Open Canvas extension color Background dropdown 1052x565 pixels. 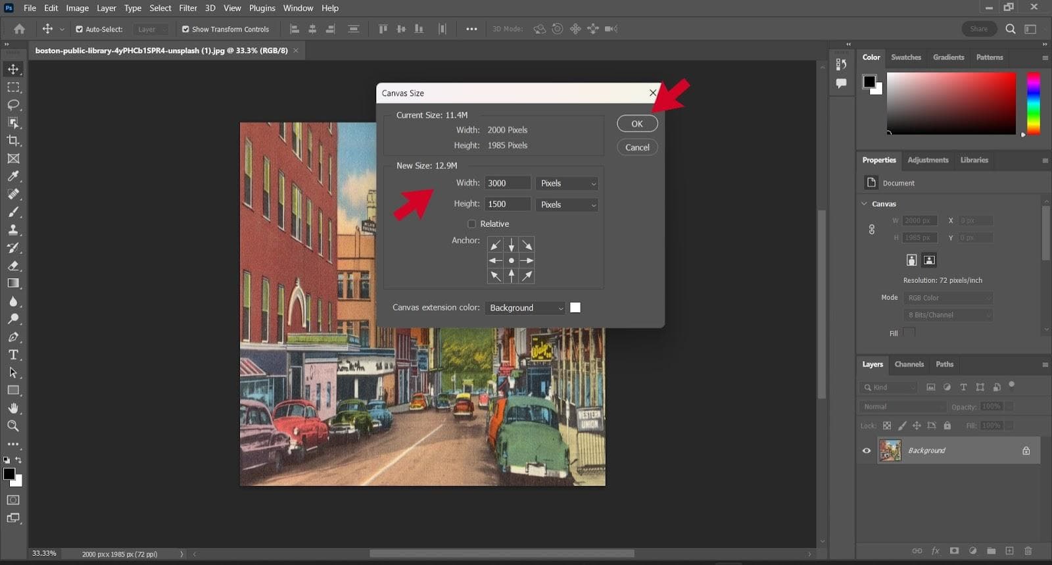[x=525, y=308]
